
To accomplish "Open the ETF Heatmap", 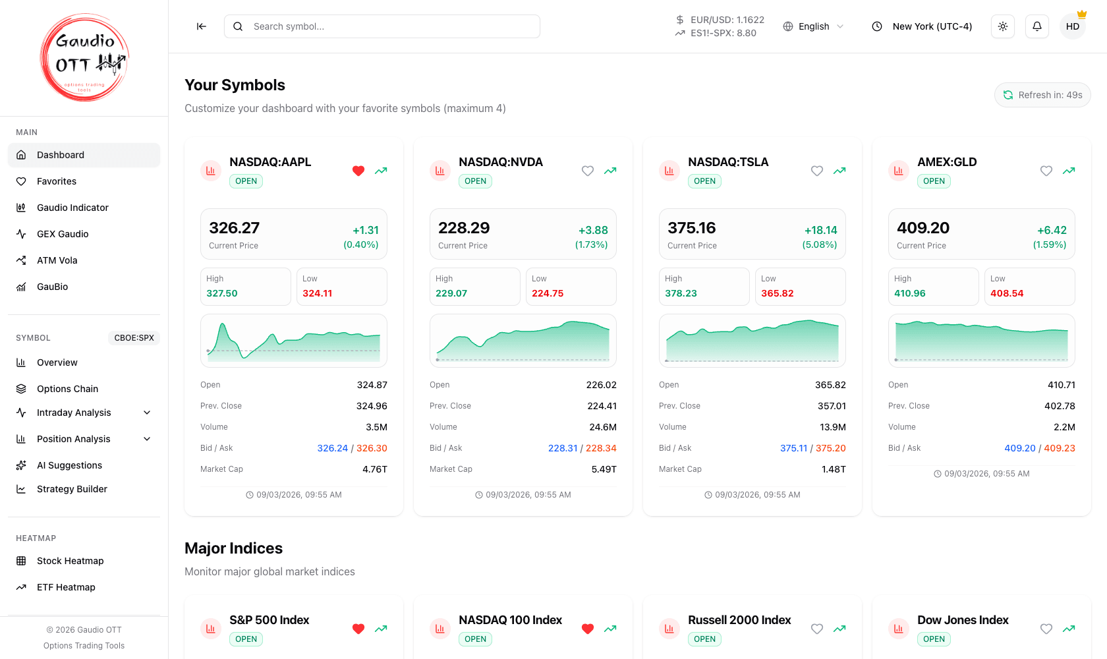I will 84,587.
